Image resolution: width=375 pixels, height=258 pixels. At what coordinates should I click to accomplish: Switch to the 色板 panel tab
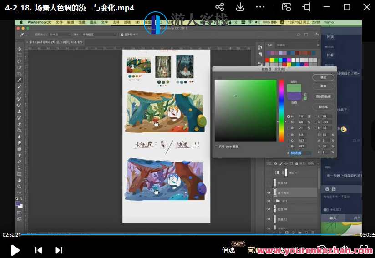coord(269,45)
